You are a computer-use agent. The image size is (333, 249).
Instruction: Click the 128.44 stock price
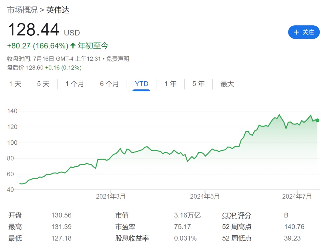(x=33, y=30)
